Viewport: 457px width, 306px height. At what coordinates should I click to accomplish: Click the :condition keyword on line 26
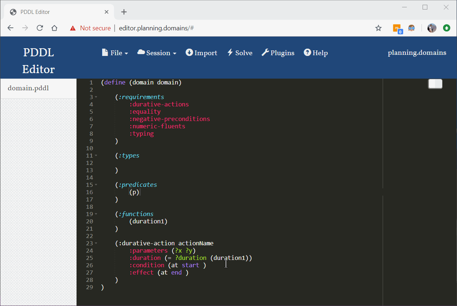pos(147,265)
